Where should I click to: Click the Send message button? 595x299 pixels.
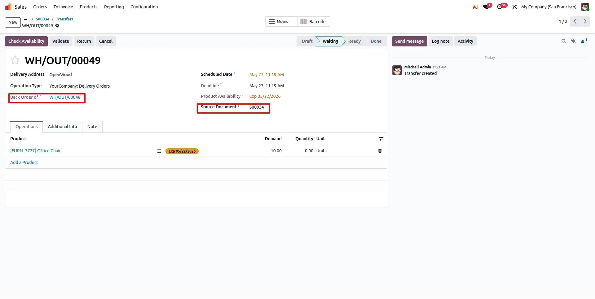tap(409, 41)
